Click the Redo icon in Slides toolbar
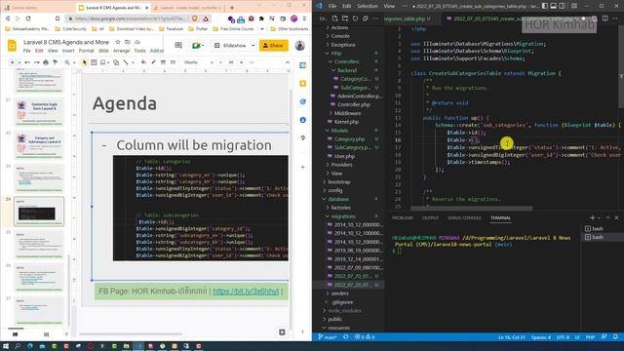This screenshot has height=351, width=624. click(x=37, y=62)
